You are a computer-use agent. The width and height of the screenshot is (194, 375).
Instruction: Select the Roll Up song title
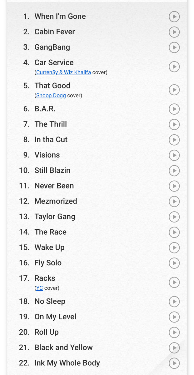pos(47,332)
